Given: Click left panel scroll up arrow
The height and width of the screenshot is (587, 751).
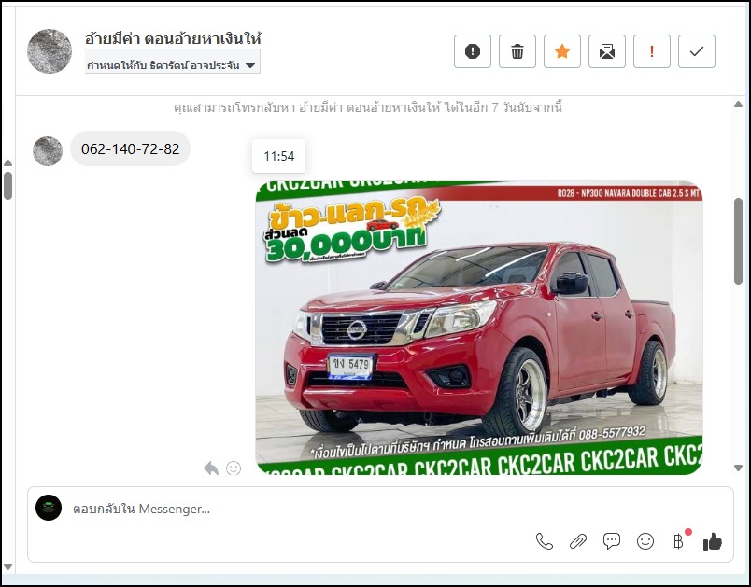Looking at the screenshot, I should coord(7,163).
